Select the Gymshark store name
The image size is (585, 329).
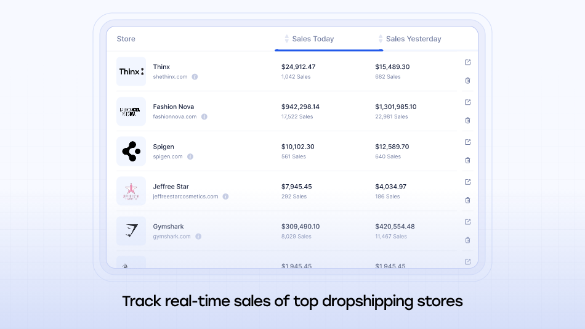168,227
